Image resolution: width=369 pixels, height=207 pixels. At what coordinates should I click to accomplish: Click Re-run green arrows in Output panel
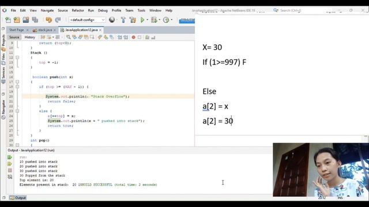[x=10, y=157]
